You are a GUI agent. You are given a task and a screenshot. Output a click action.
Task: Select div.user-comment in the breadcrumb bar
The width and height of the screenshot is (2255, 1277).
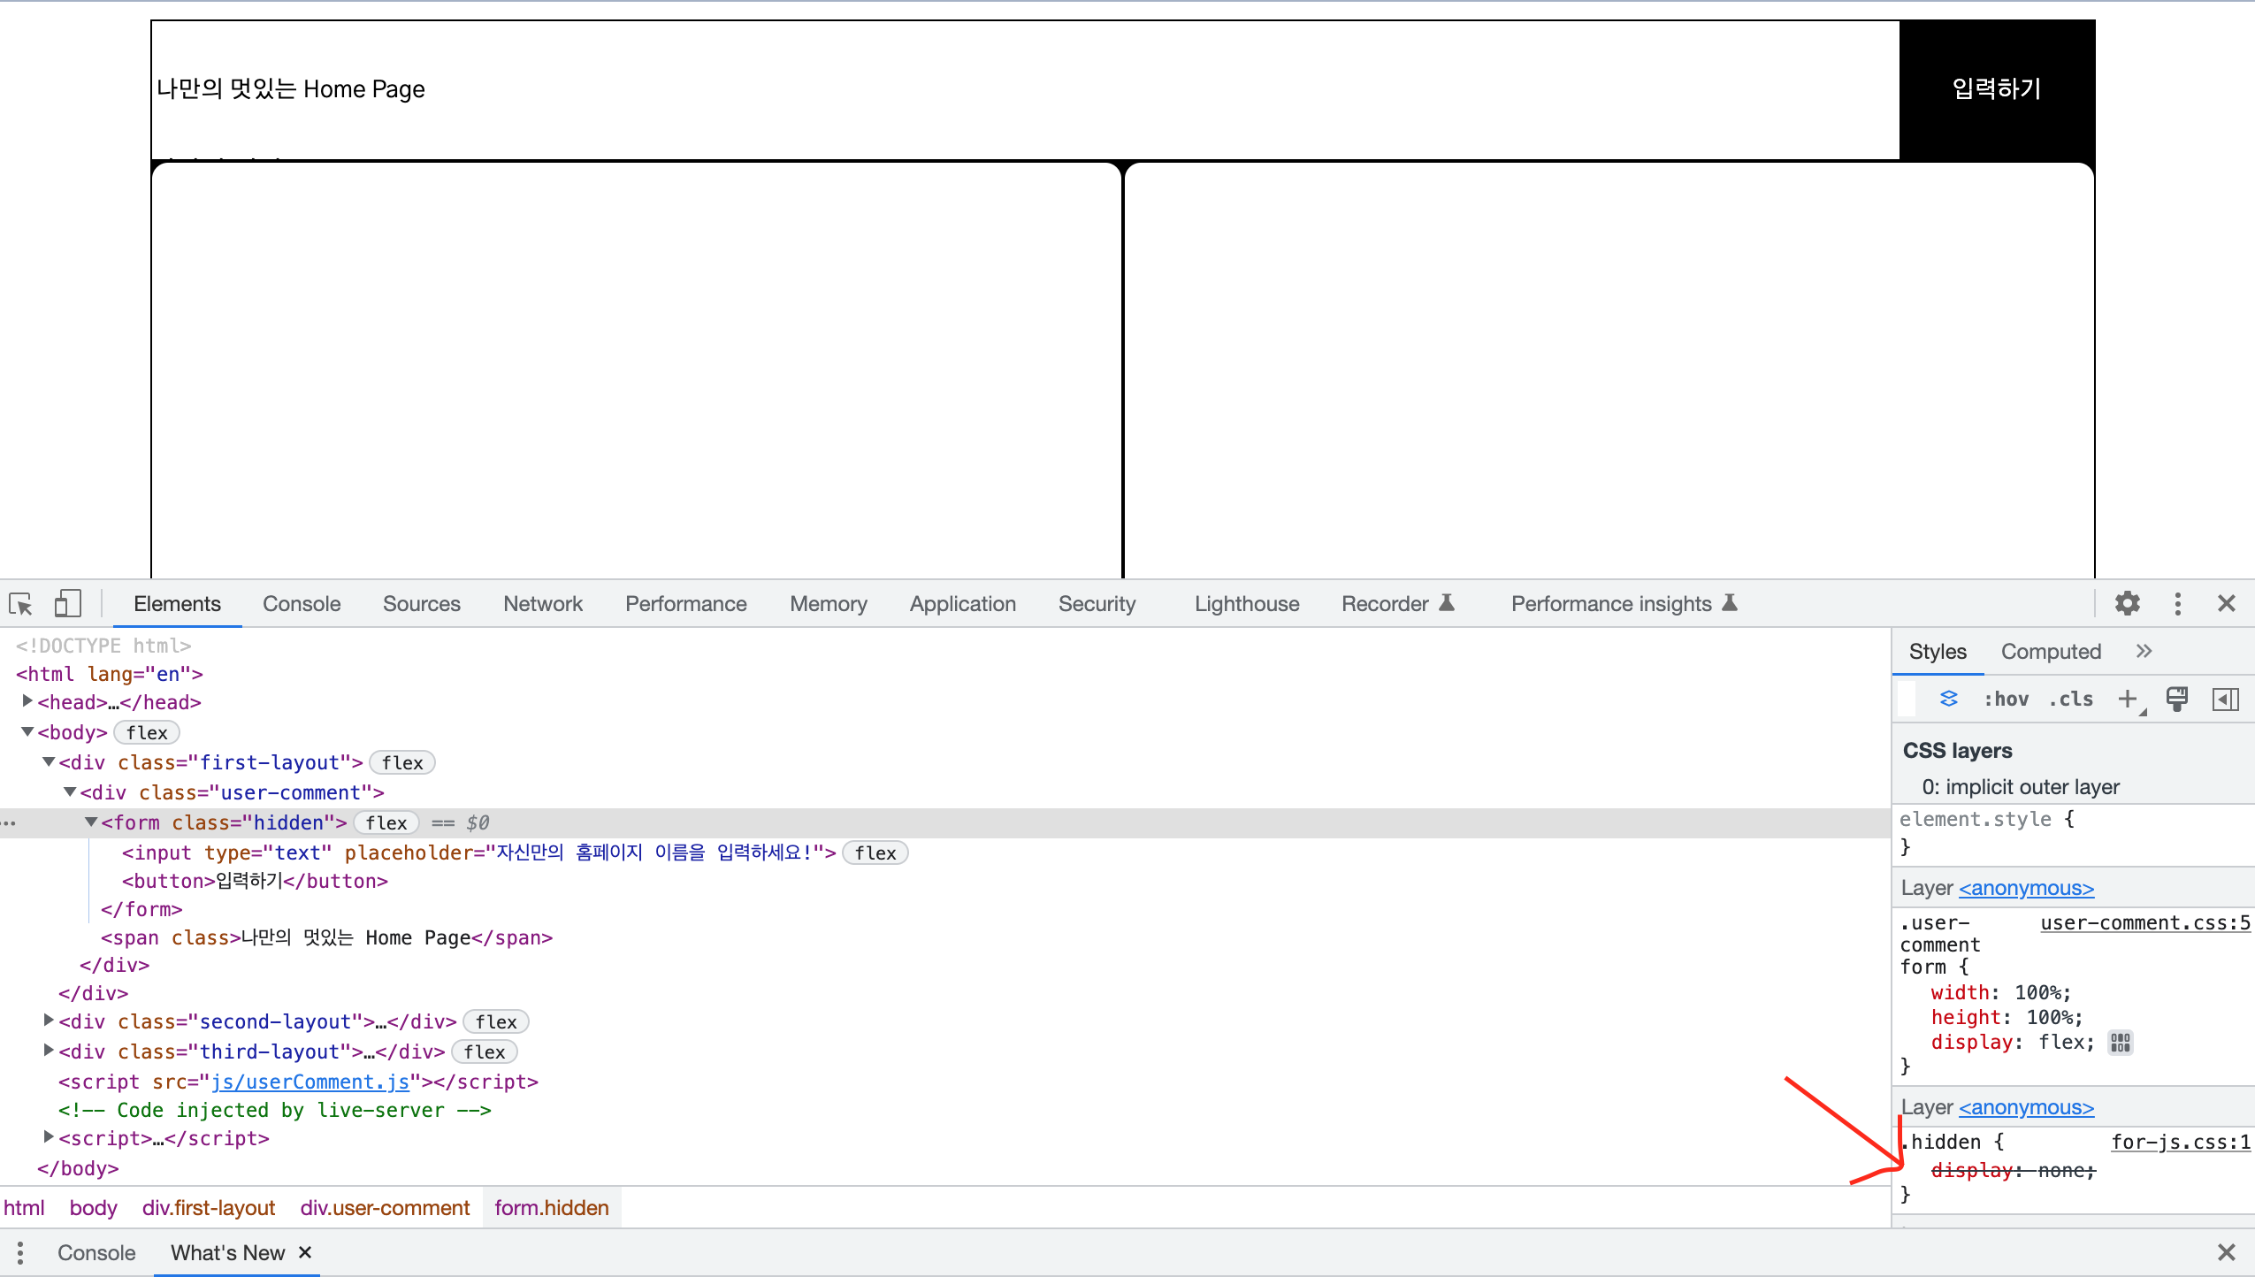coord(385,1208)
